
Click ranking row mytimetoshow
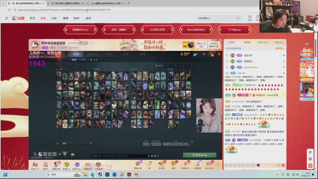(x=255, y=67)
